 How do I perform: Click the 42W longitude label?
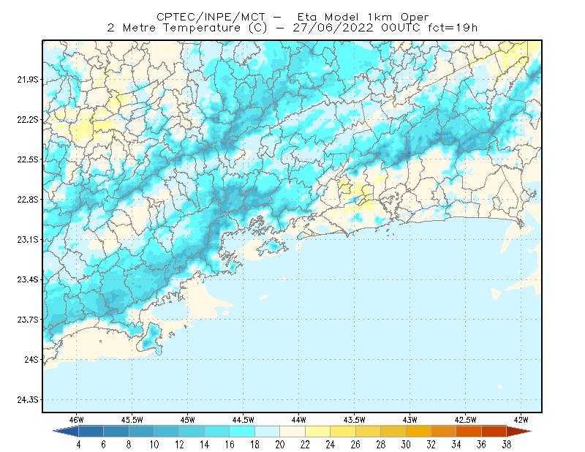coord(521,420)
